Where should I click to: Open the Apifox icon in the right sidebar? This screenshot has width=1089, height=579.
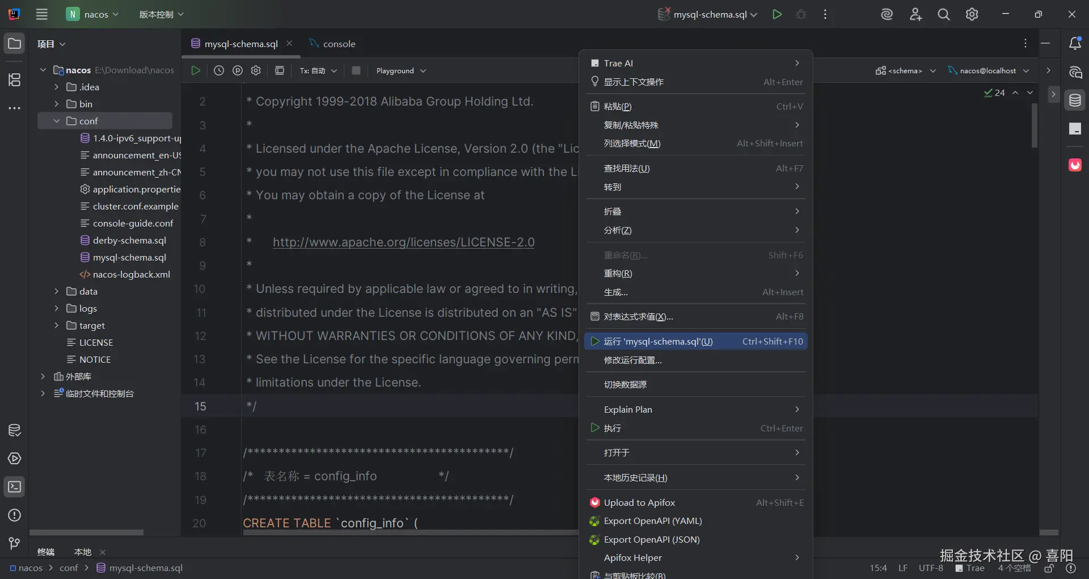(x=1075, y=165)
